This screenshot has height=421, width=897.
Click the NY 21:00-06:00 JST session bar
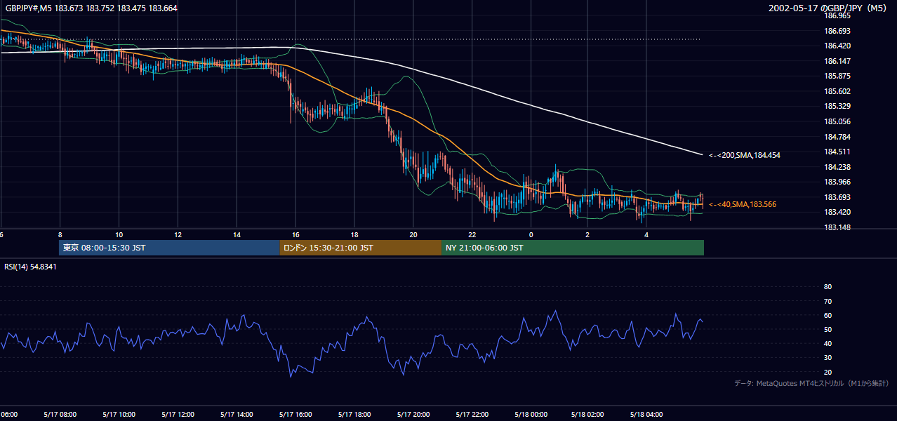coord(573,248)
